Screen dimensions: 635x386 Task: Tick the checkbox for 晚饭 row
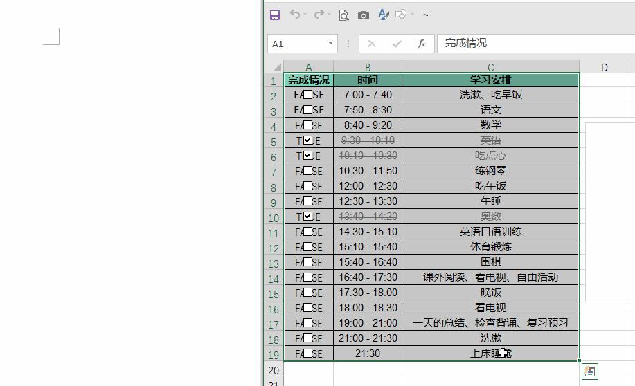click(x=307, y=293)
